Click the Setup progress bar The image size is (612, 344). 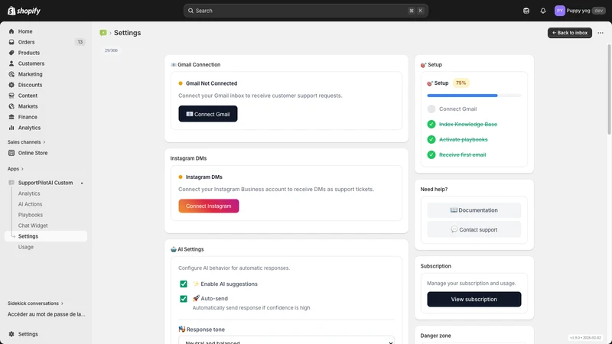(474, 96)
